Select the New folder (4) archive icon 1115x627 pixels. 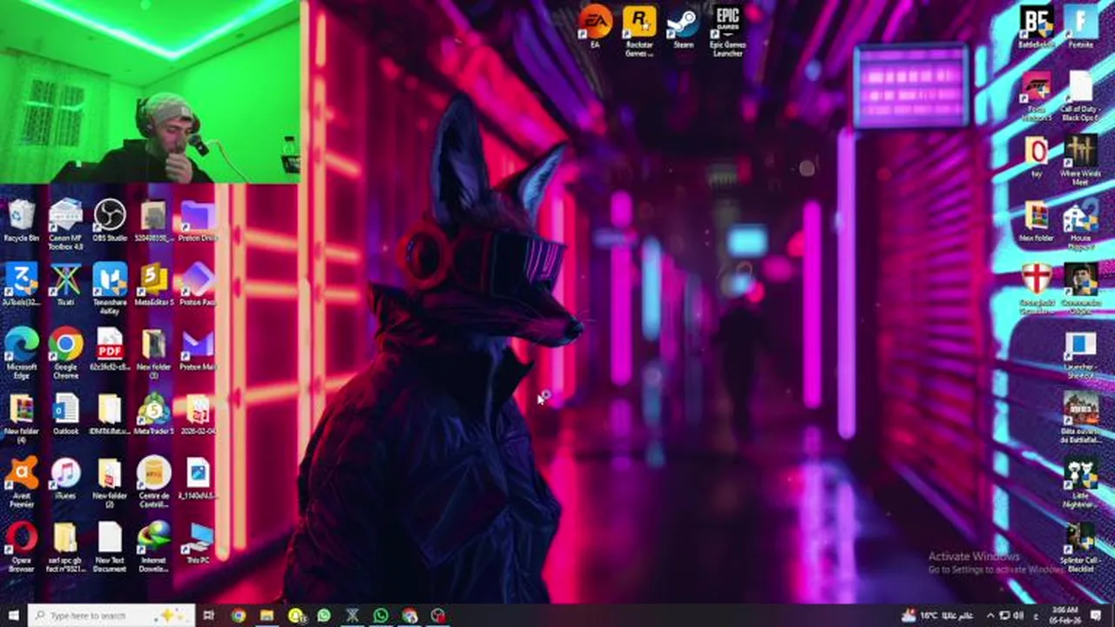click(x=21, y=417)
